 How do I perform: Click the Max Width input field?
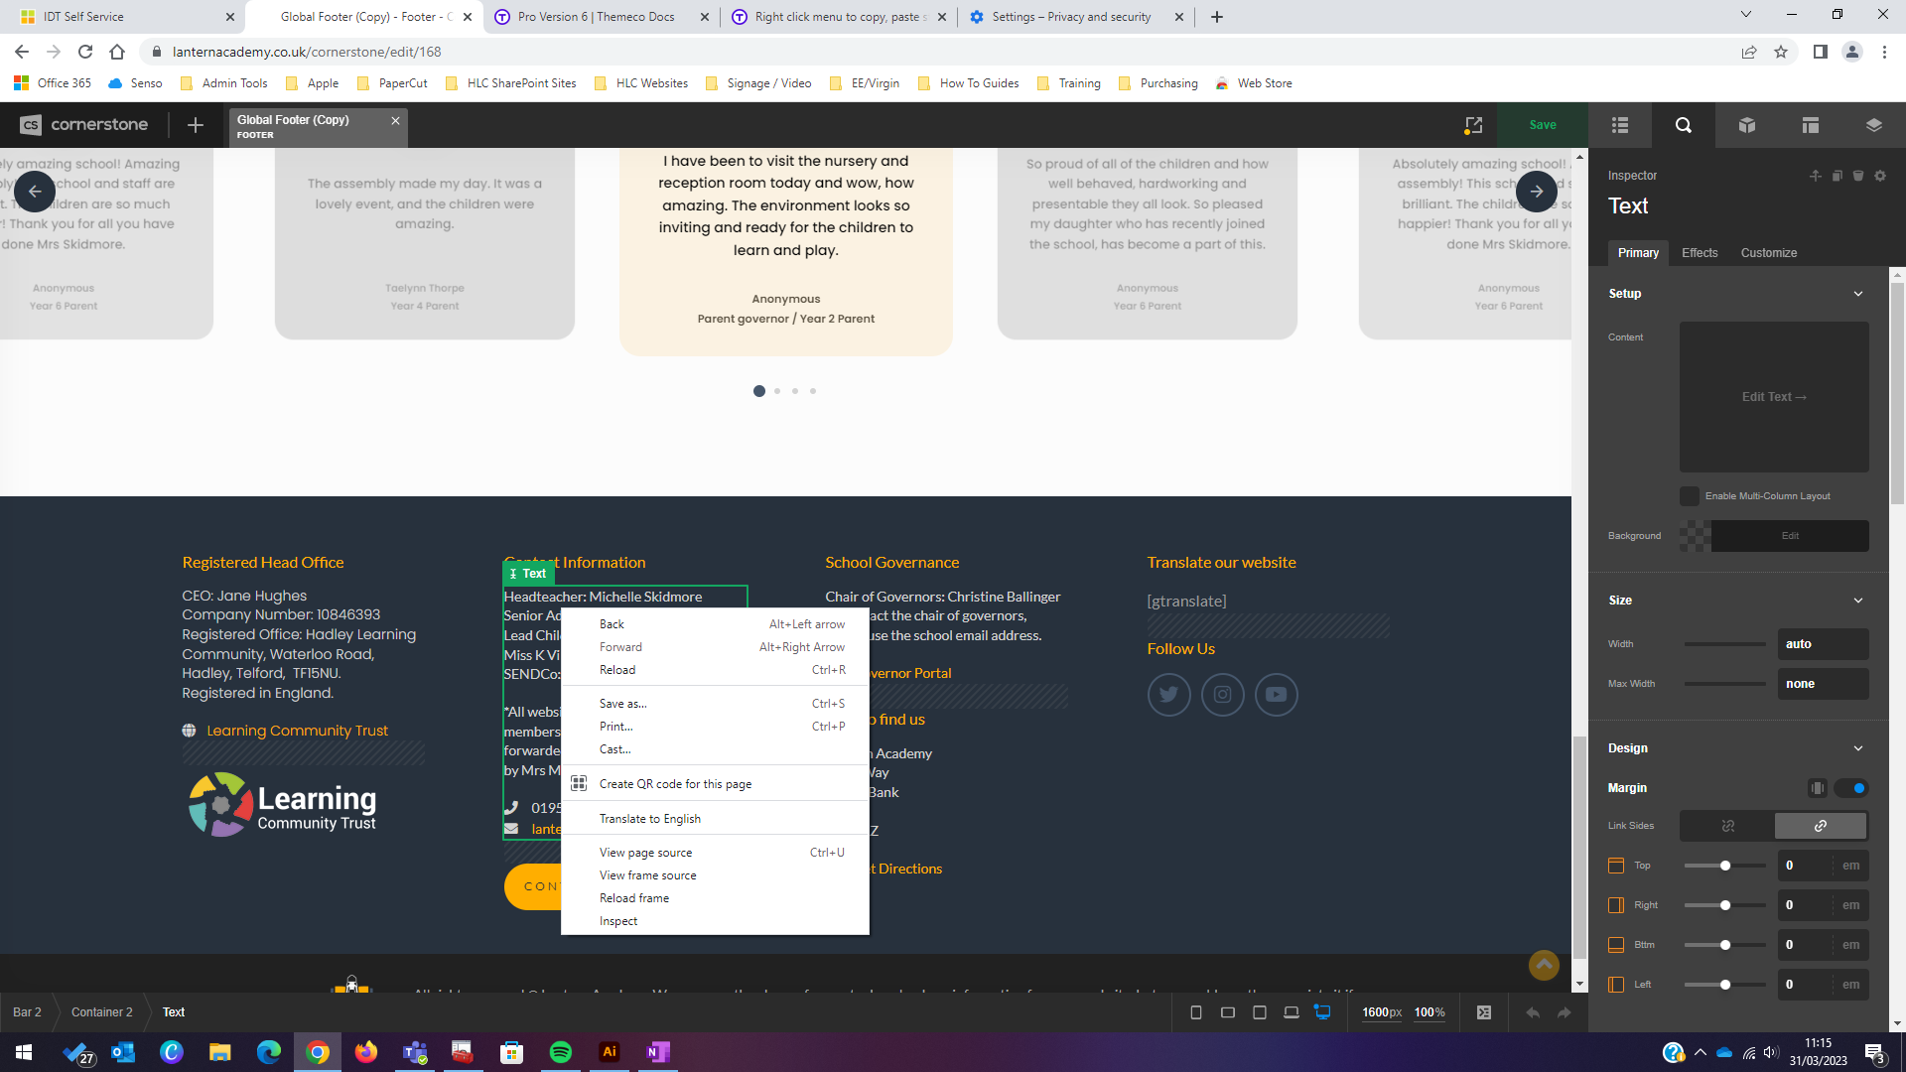(x=1822, y=684)
